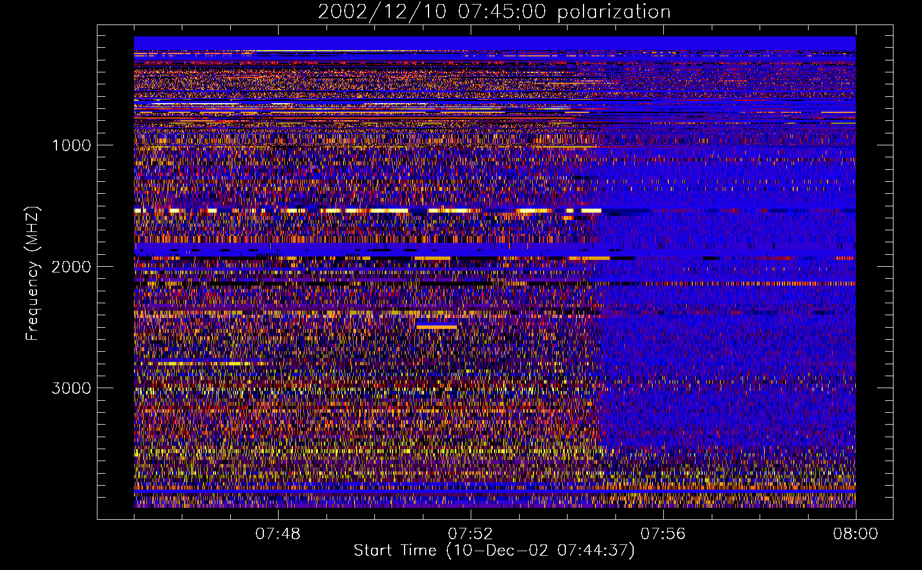Select the 1000 frequency axis label
The width and height of the screenshot is (922, 570).
coord(71,145)
